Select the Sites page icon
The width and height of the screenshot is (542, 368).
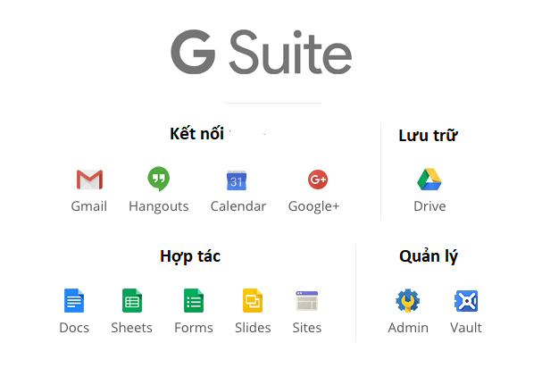coord(306,301)
